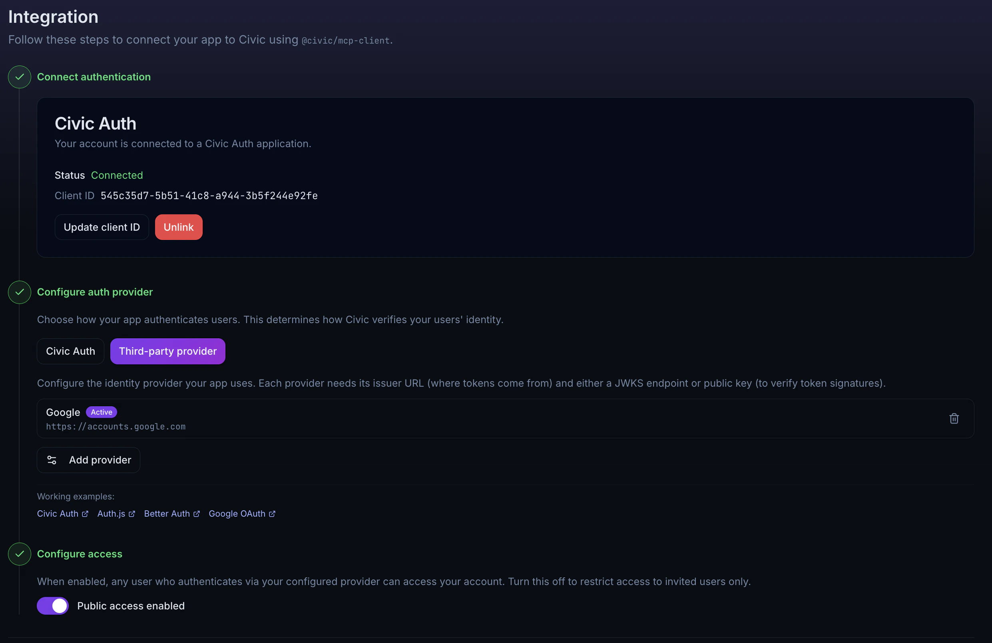
Task: Select the Third-party provider tab
Action: [x=167, y=351]
